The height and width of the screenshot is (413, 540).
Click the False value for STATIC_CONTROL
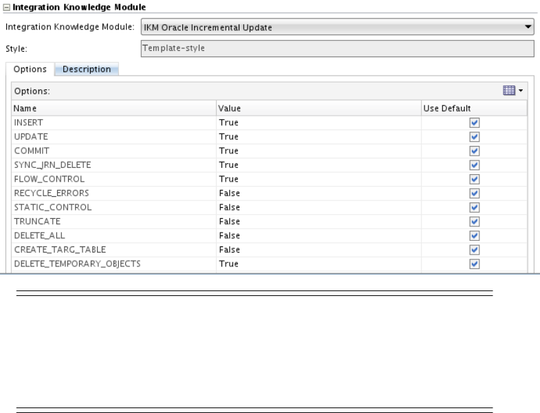click(x=229, y=208)
